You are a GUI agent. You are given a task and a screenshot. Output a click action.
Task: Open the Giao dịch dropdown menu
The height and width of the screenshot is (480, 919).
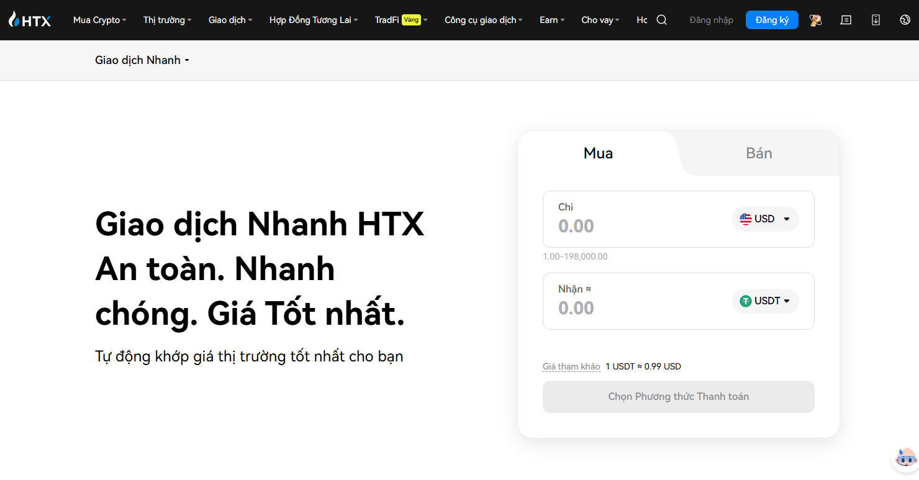pyautogui.click(x=230, y=20)
